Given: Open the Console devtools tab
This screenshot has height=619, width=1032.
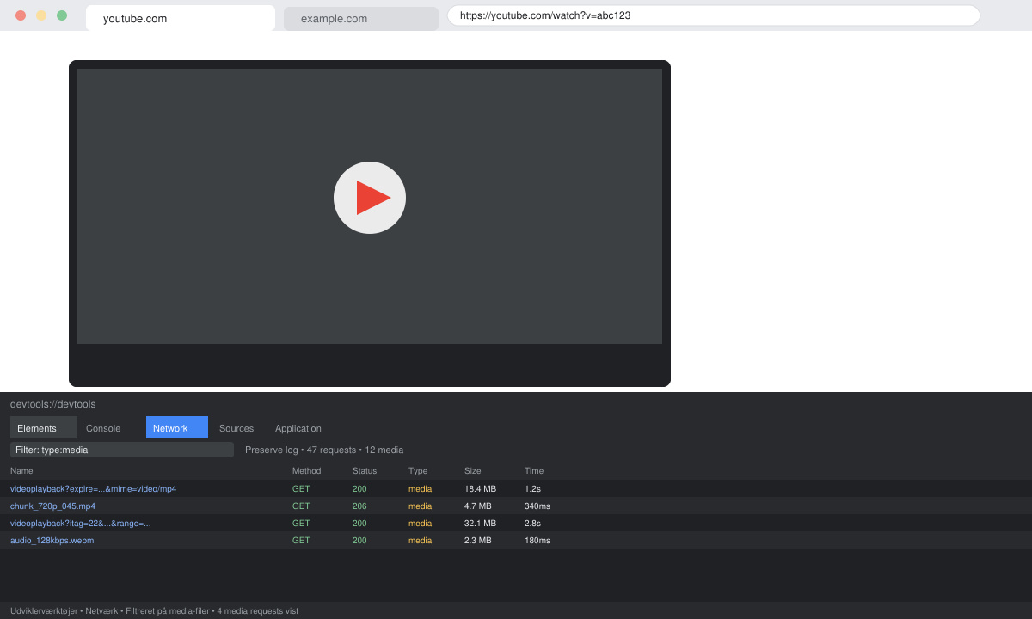Looking at the screenshot, I should pyautogui.click(x=103, y=428).
